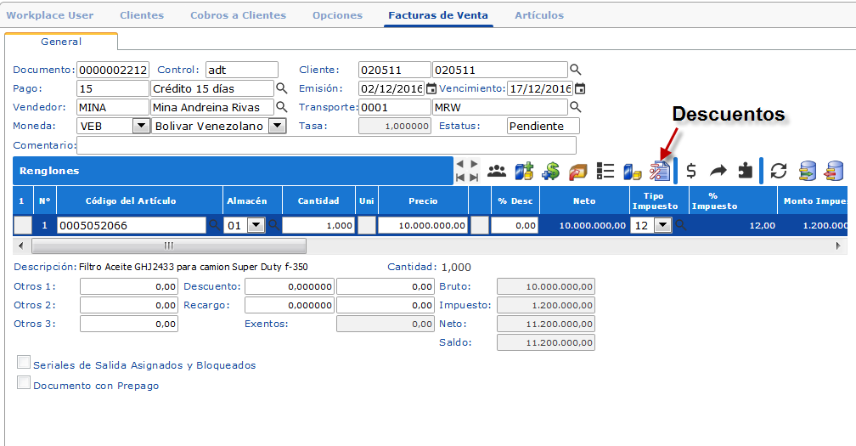This screenshot has width=856, height=446.
Task: Search payment terms with Pago magnifier
Action: [281, 88]
